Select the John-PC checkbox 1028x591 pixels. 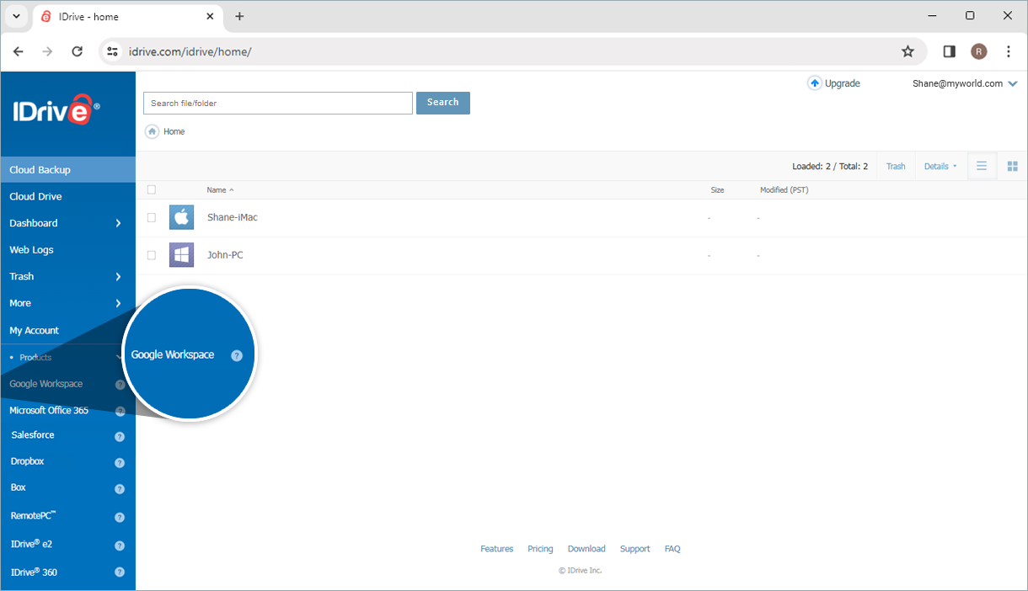152,255
